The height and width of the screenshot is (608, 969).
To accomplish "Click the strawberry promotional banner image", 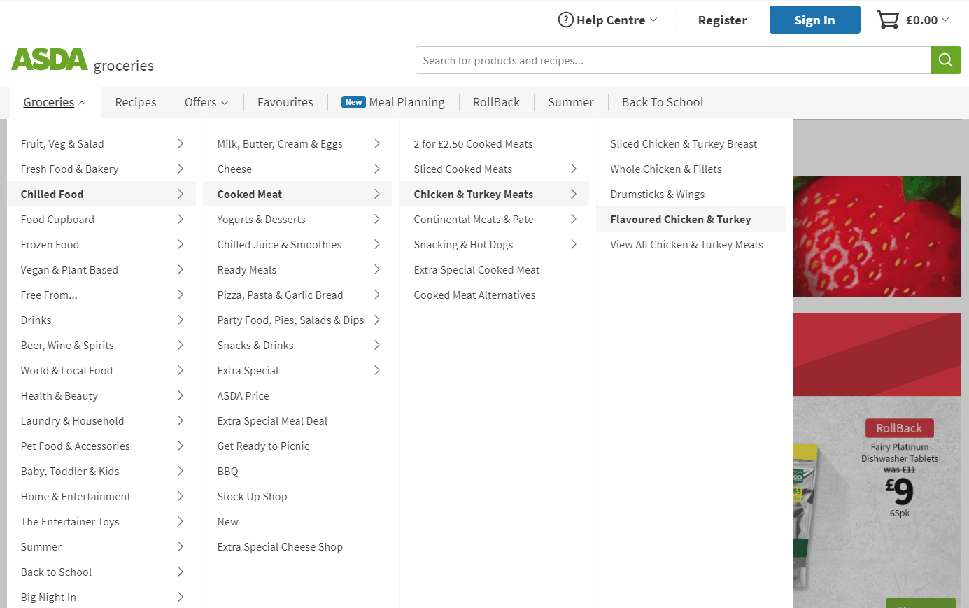I will (x=877, y=236).
